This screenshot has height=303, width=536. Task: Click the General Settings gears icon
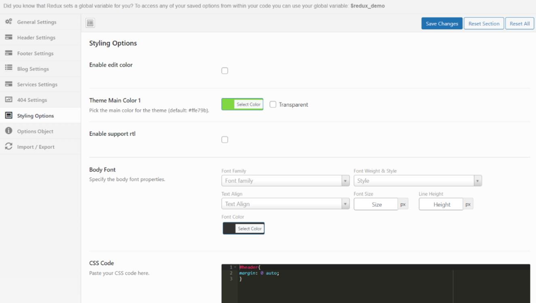(x=8, y=22)
